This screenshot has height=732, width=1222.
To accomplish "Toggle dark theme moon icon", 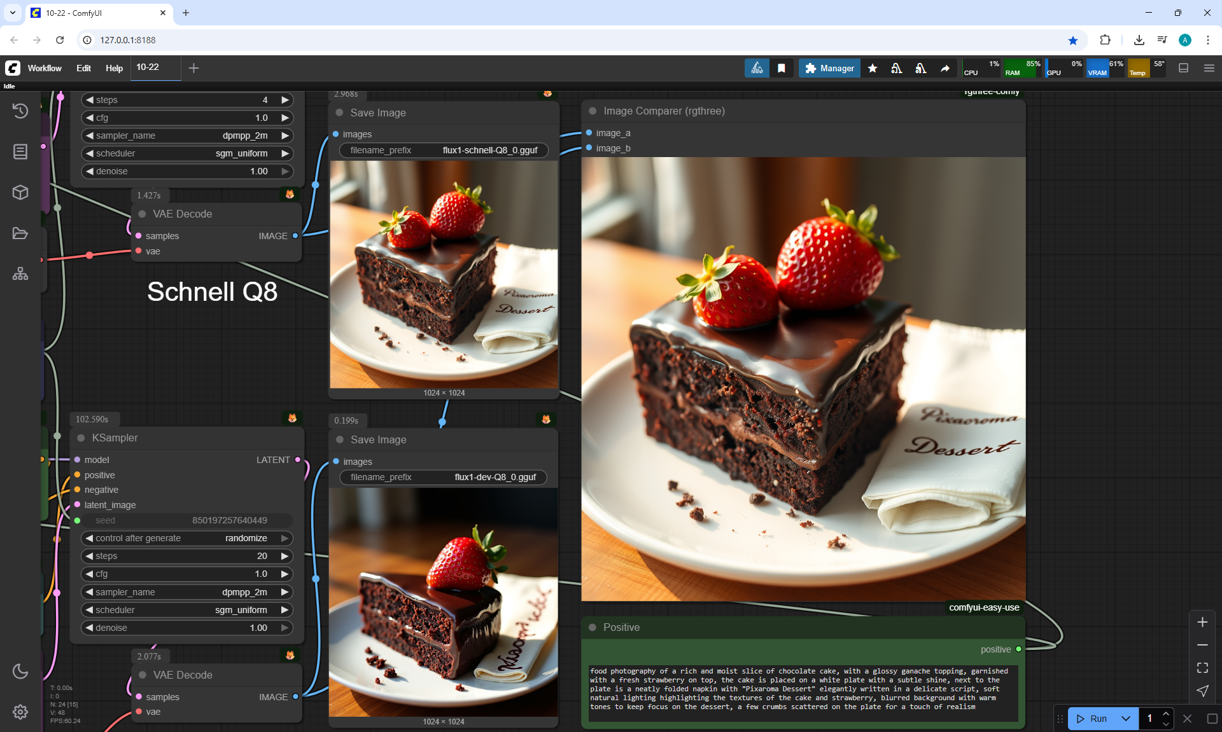I will coord(20,671).
